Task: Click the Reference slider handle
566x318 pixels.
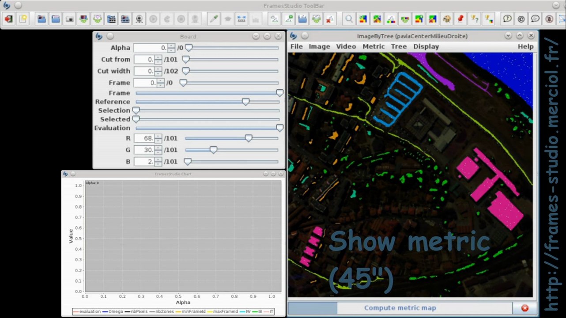Action: click(245, 102)
